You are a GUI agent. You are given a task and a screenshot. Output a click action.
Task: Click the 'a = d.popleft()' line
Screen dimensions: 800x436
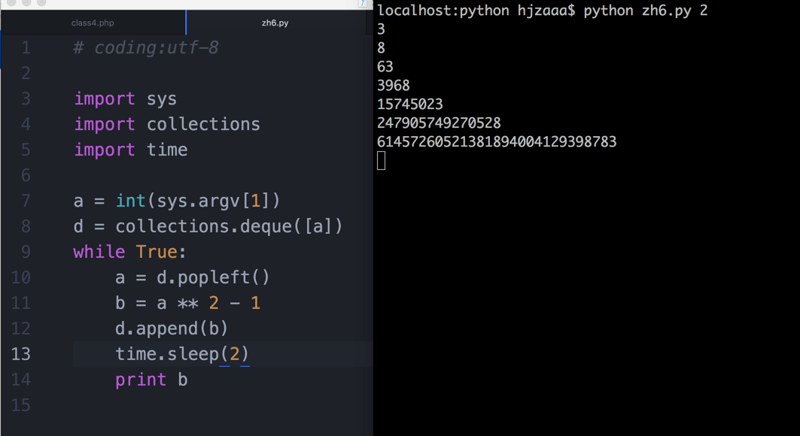[x=193, y=277]
